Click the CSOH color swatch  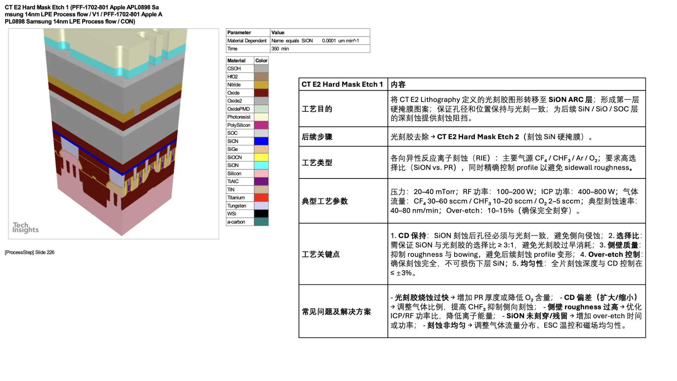pos(261,68)
